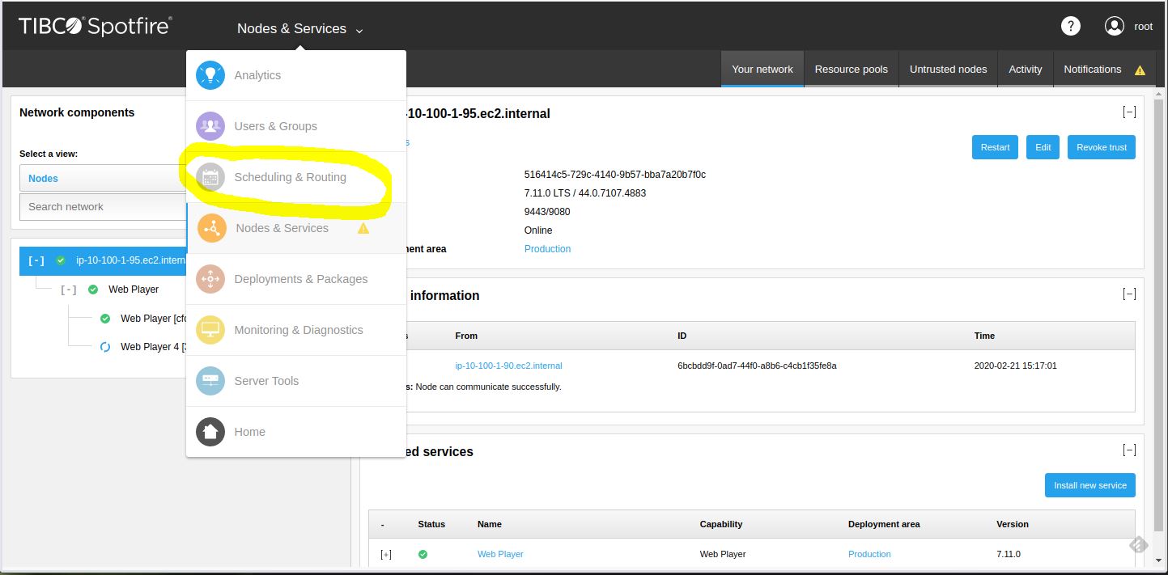Screen dimensions: 1168x575
Task: Click the root username text
Action: 1143,26
